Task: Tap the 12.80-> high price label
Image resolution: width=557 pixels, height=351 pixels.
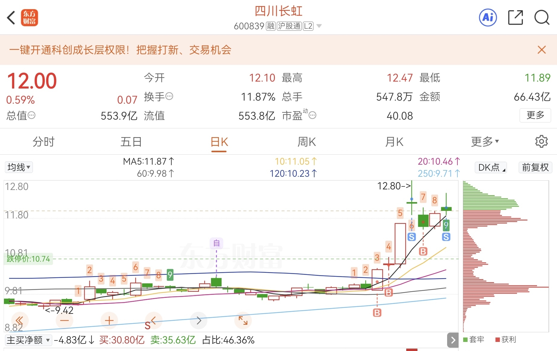Action: (394, 186)
